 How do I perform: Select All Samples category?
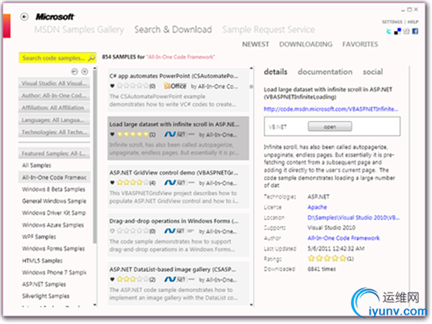37,165
